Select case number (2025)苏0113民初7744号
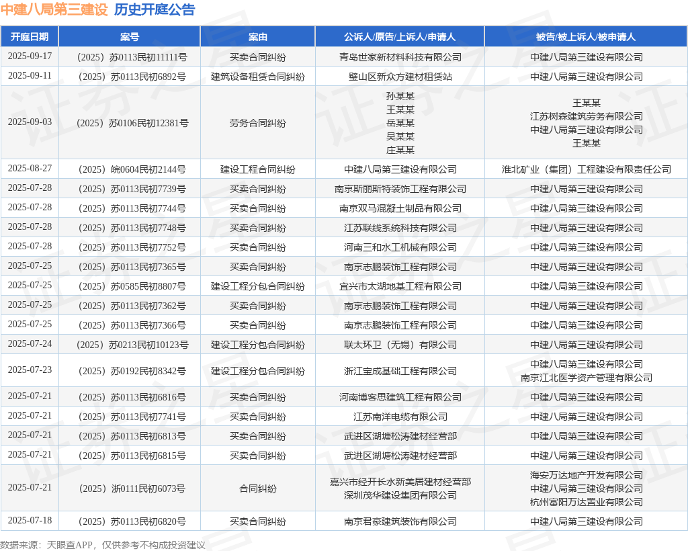Screen dimensions: 688x551 click(x=132, y=208)
